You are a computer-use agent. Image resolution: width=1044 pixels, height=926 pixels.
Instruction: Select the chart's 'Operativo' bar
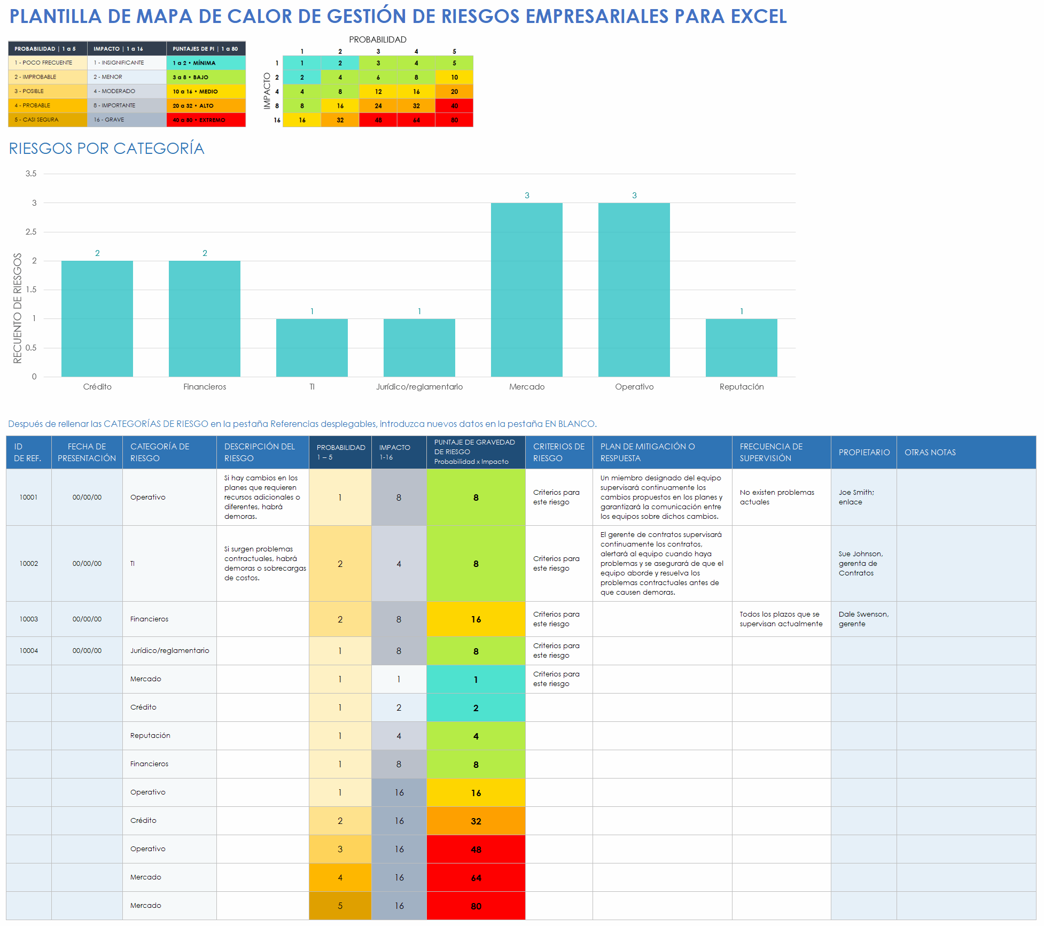click(x=634, y=290)
